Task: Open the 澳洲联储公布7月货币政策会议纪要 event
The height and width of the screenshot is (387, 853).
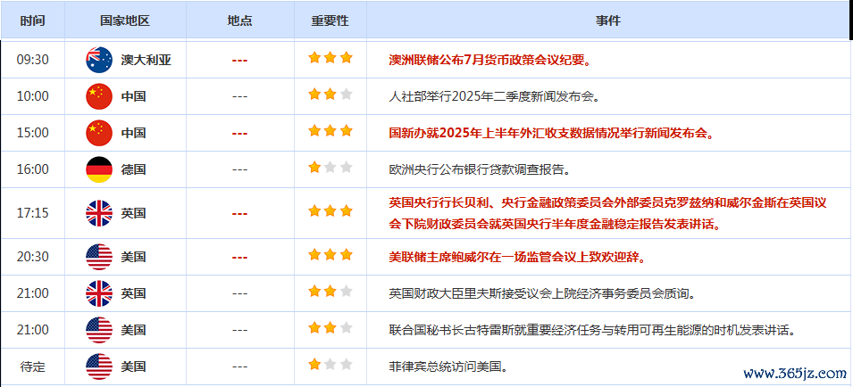Action: point(490,61)
